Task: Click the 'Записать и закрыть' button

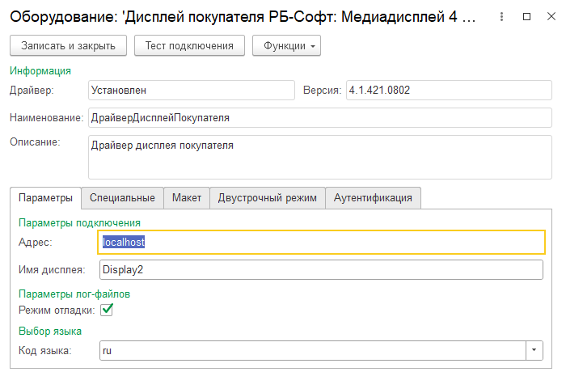Action: pos(67,46)
